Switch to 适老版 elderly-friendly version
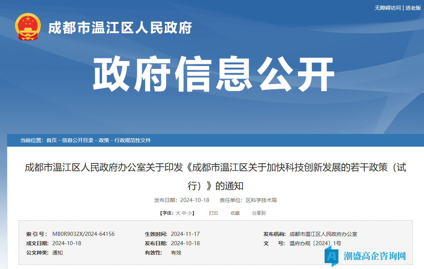 coord(413,8)
